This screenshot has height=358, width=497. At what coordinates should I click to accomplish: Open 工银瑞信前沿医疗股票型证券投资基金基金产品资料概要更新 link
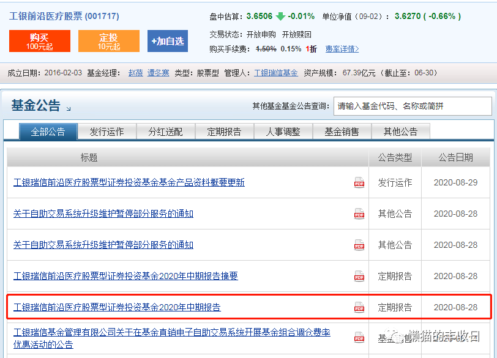point(129,182)
